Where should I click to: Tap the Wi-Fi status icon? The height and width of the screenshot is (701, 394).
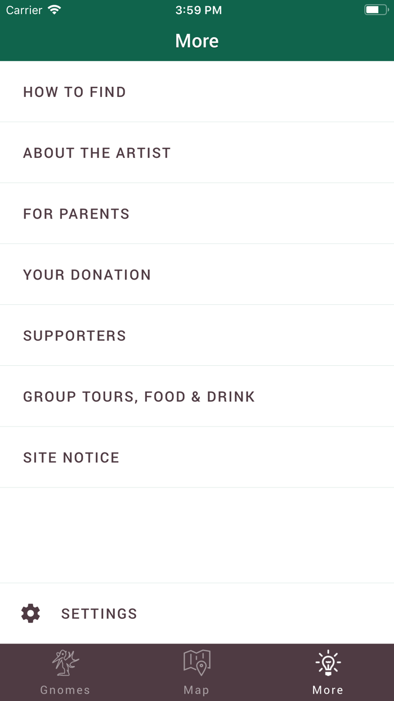[55, 10]
